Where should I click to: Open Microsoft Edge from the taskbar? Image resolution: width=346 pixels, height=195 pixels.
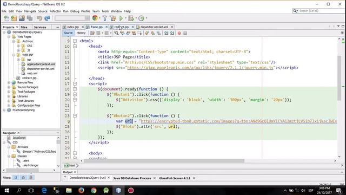44,190
